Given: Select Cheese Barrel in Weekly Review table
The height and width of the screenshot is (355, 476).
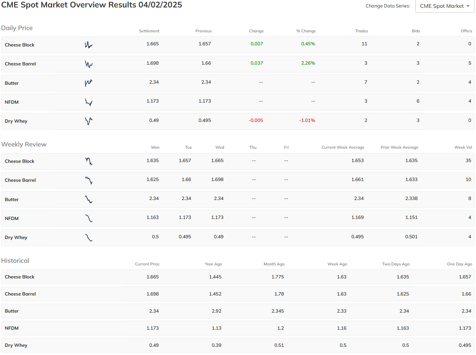Looking at the screenshot, I should click(20, 180).
